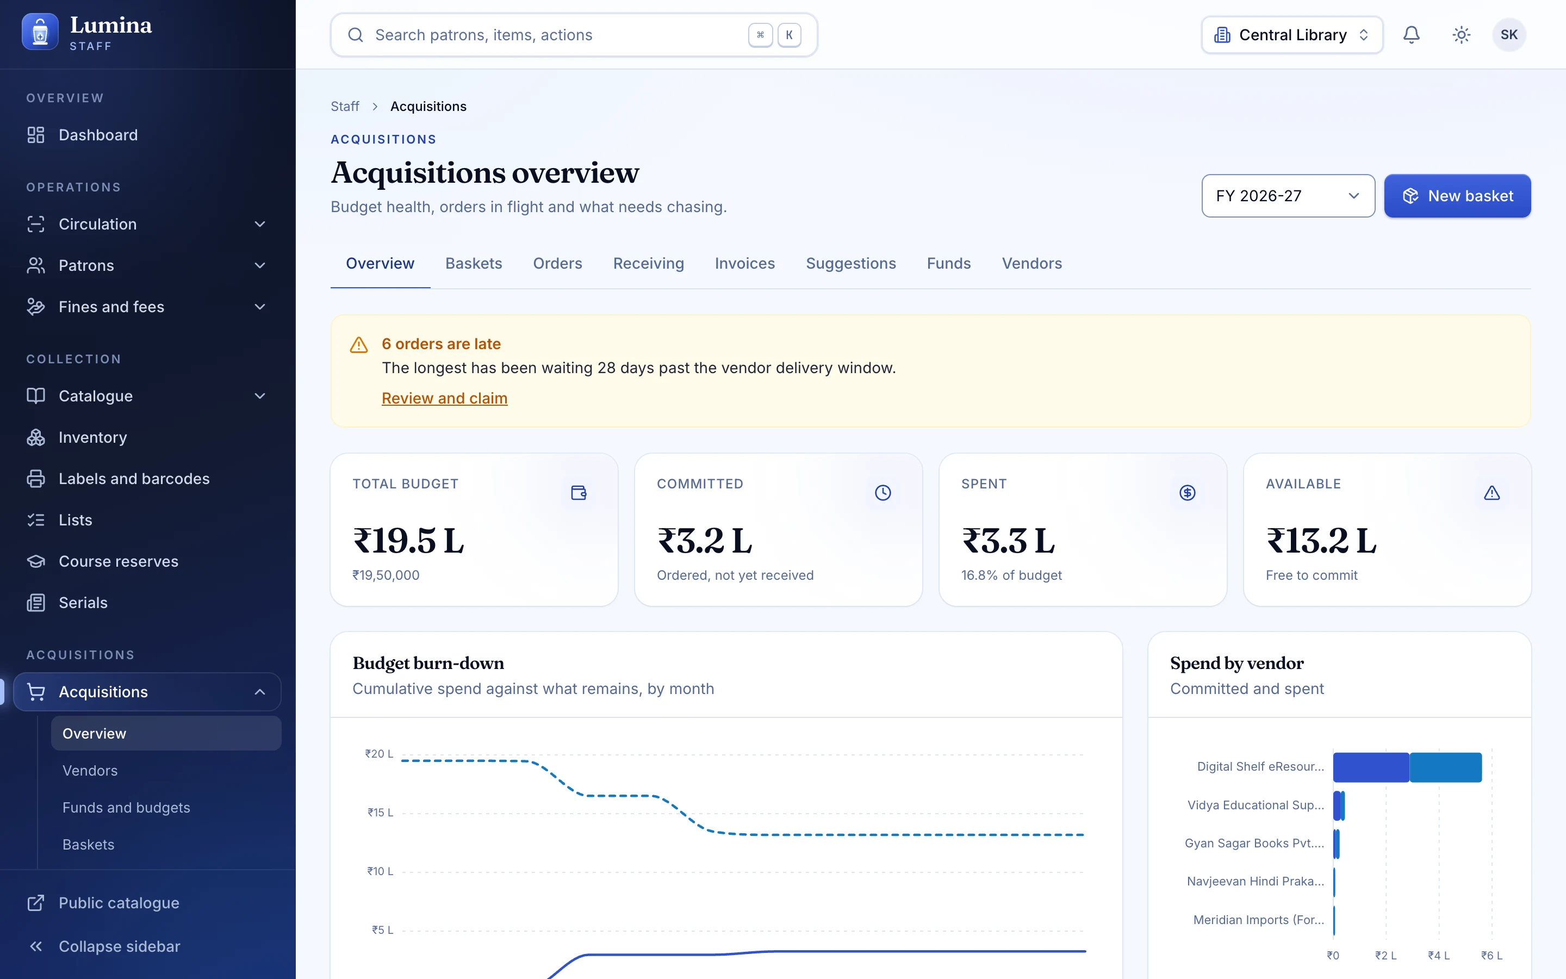The height and width of the screenshot is (979, 1566).
Task: Open the Vendors tab
Action: (1031, 264)
